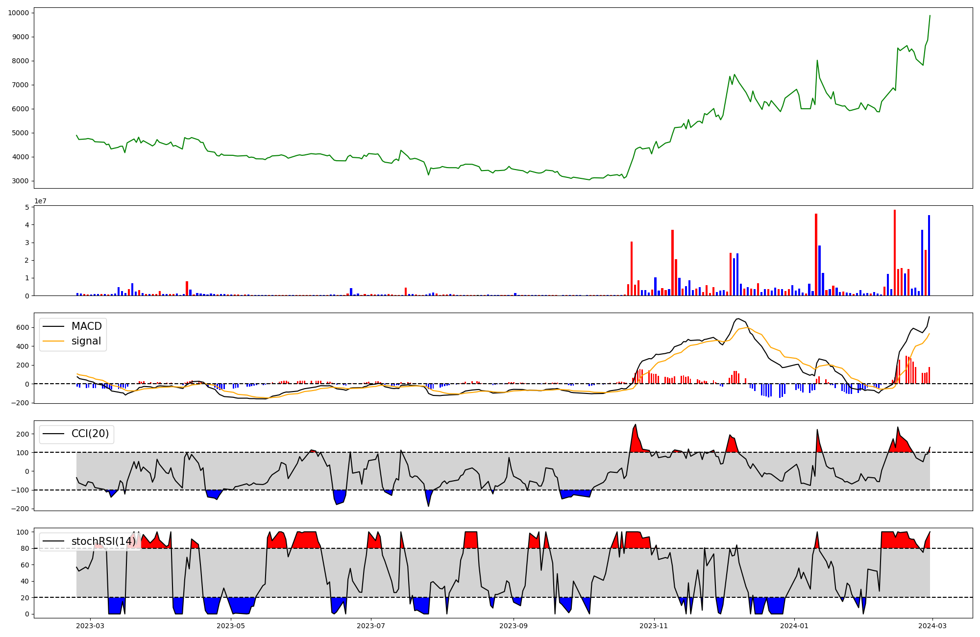Click the 600 tick on MACD axis
Screen dimensions: 980x637
click(23, 327)
